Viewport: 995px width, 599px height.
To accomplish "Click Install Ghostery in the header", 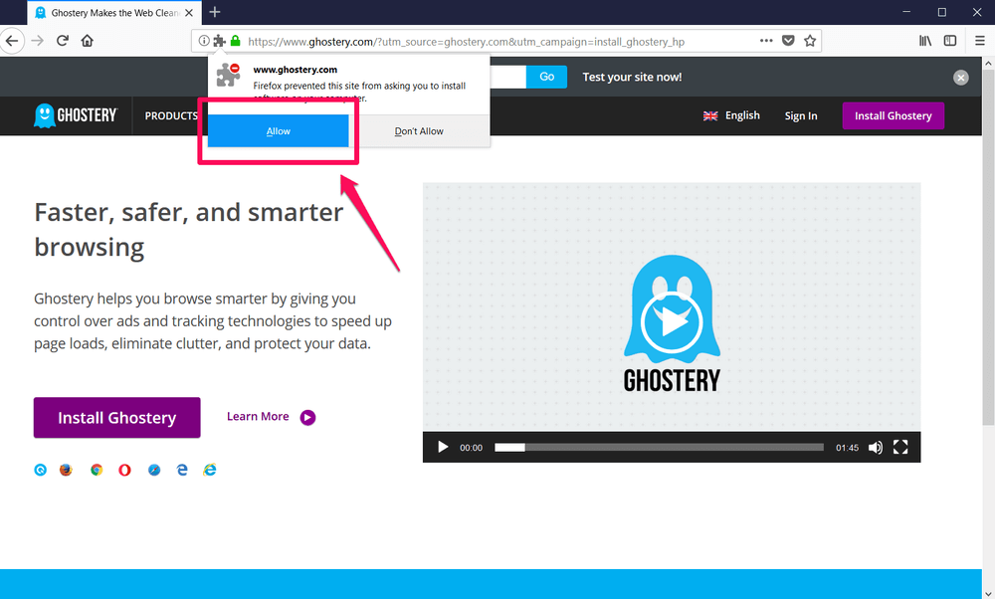I will [x=893, y=115].
